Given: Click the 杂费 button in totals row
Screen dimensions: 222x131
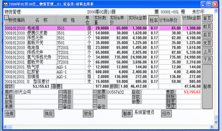Looking at the screenshot, I should click(57, 86).
